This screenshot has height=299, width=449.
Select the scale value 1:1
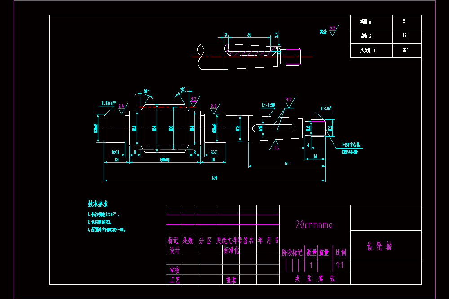tap(339, 265)
